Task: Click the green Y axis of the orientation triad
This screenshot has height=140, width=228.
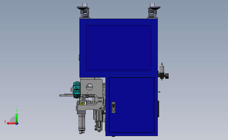Action: 17,118
